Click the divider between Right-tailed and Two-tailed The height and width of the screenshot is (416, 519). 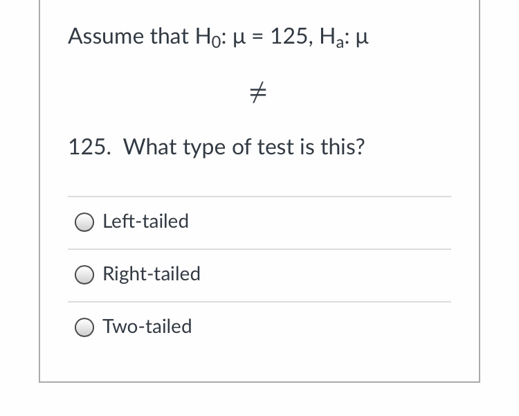pyautogui.click(x=259, y=302)
